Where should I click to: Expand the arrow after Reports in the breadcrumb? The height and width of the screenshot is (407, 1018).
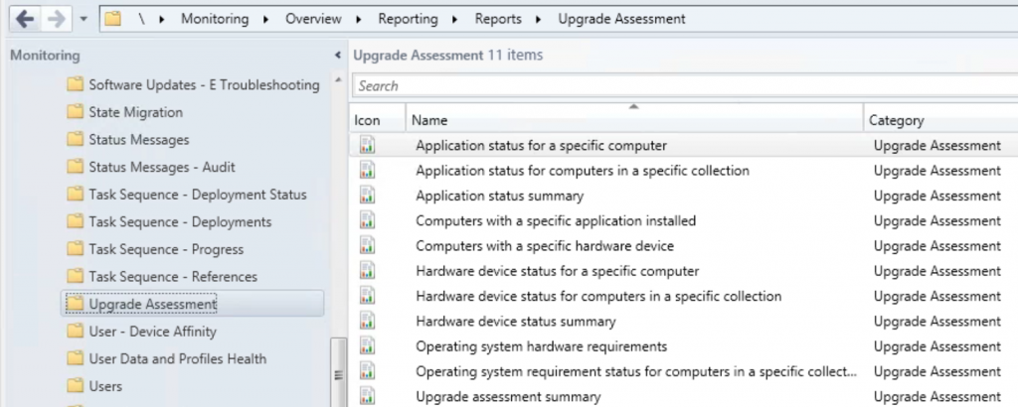pos(538,20)
